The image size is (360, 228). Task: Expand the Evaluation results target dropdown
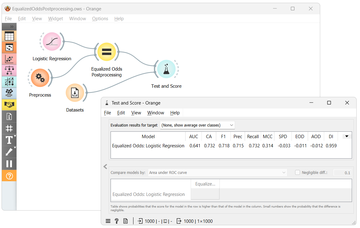pyautogui.click(x=197, y=125)
